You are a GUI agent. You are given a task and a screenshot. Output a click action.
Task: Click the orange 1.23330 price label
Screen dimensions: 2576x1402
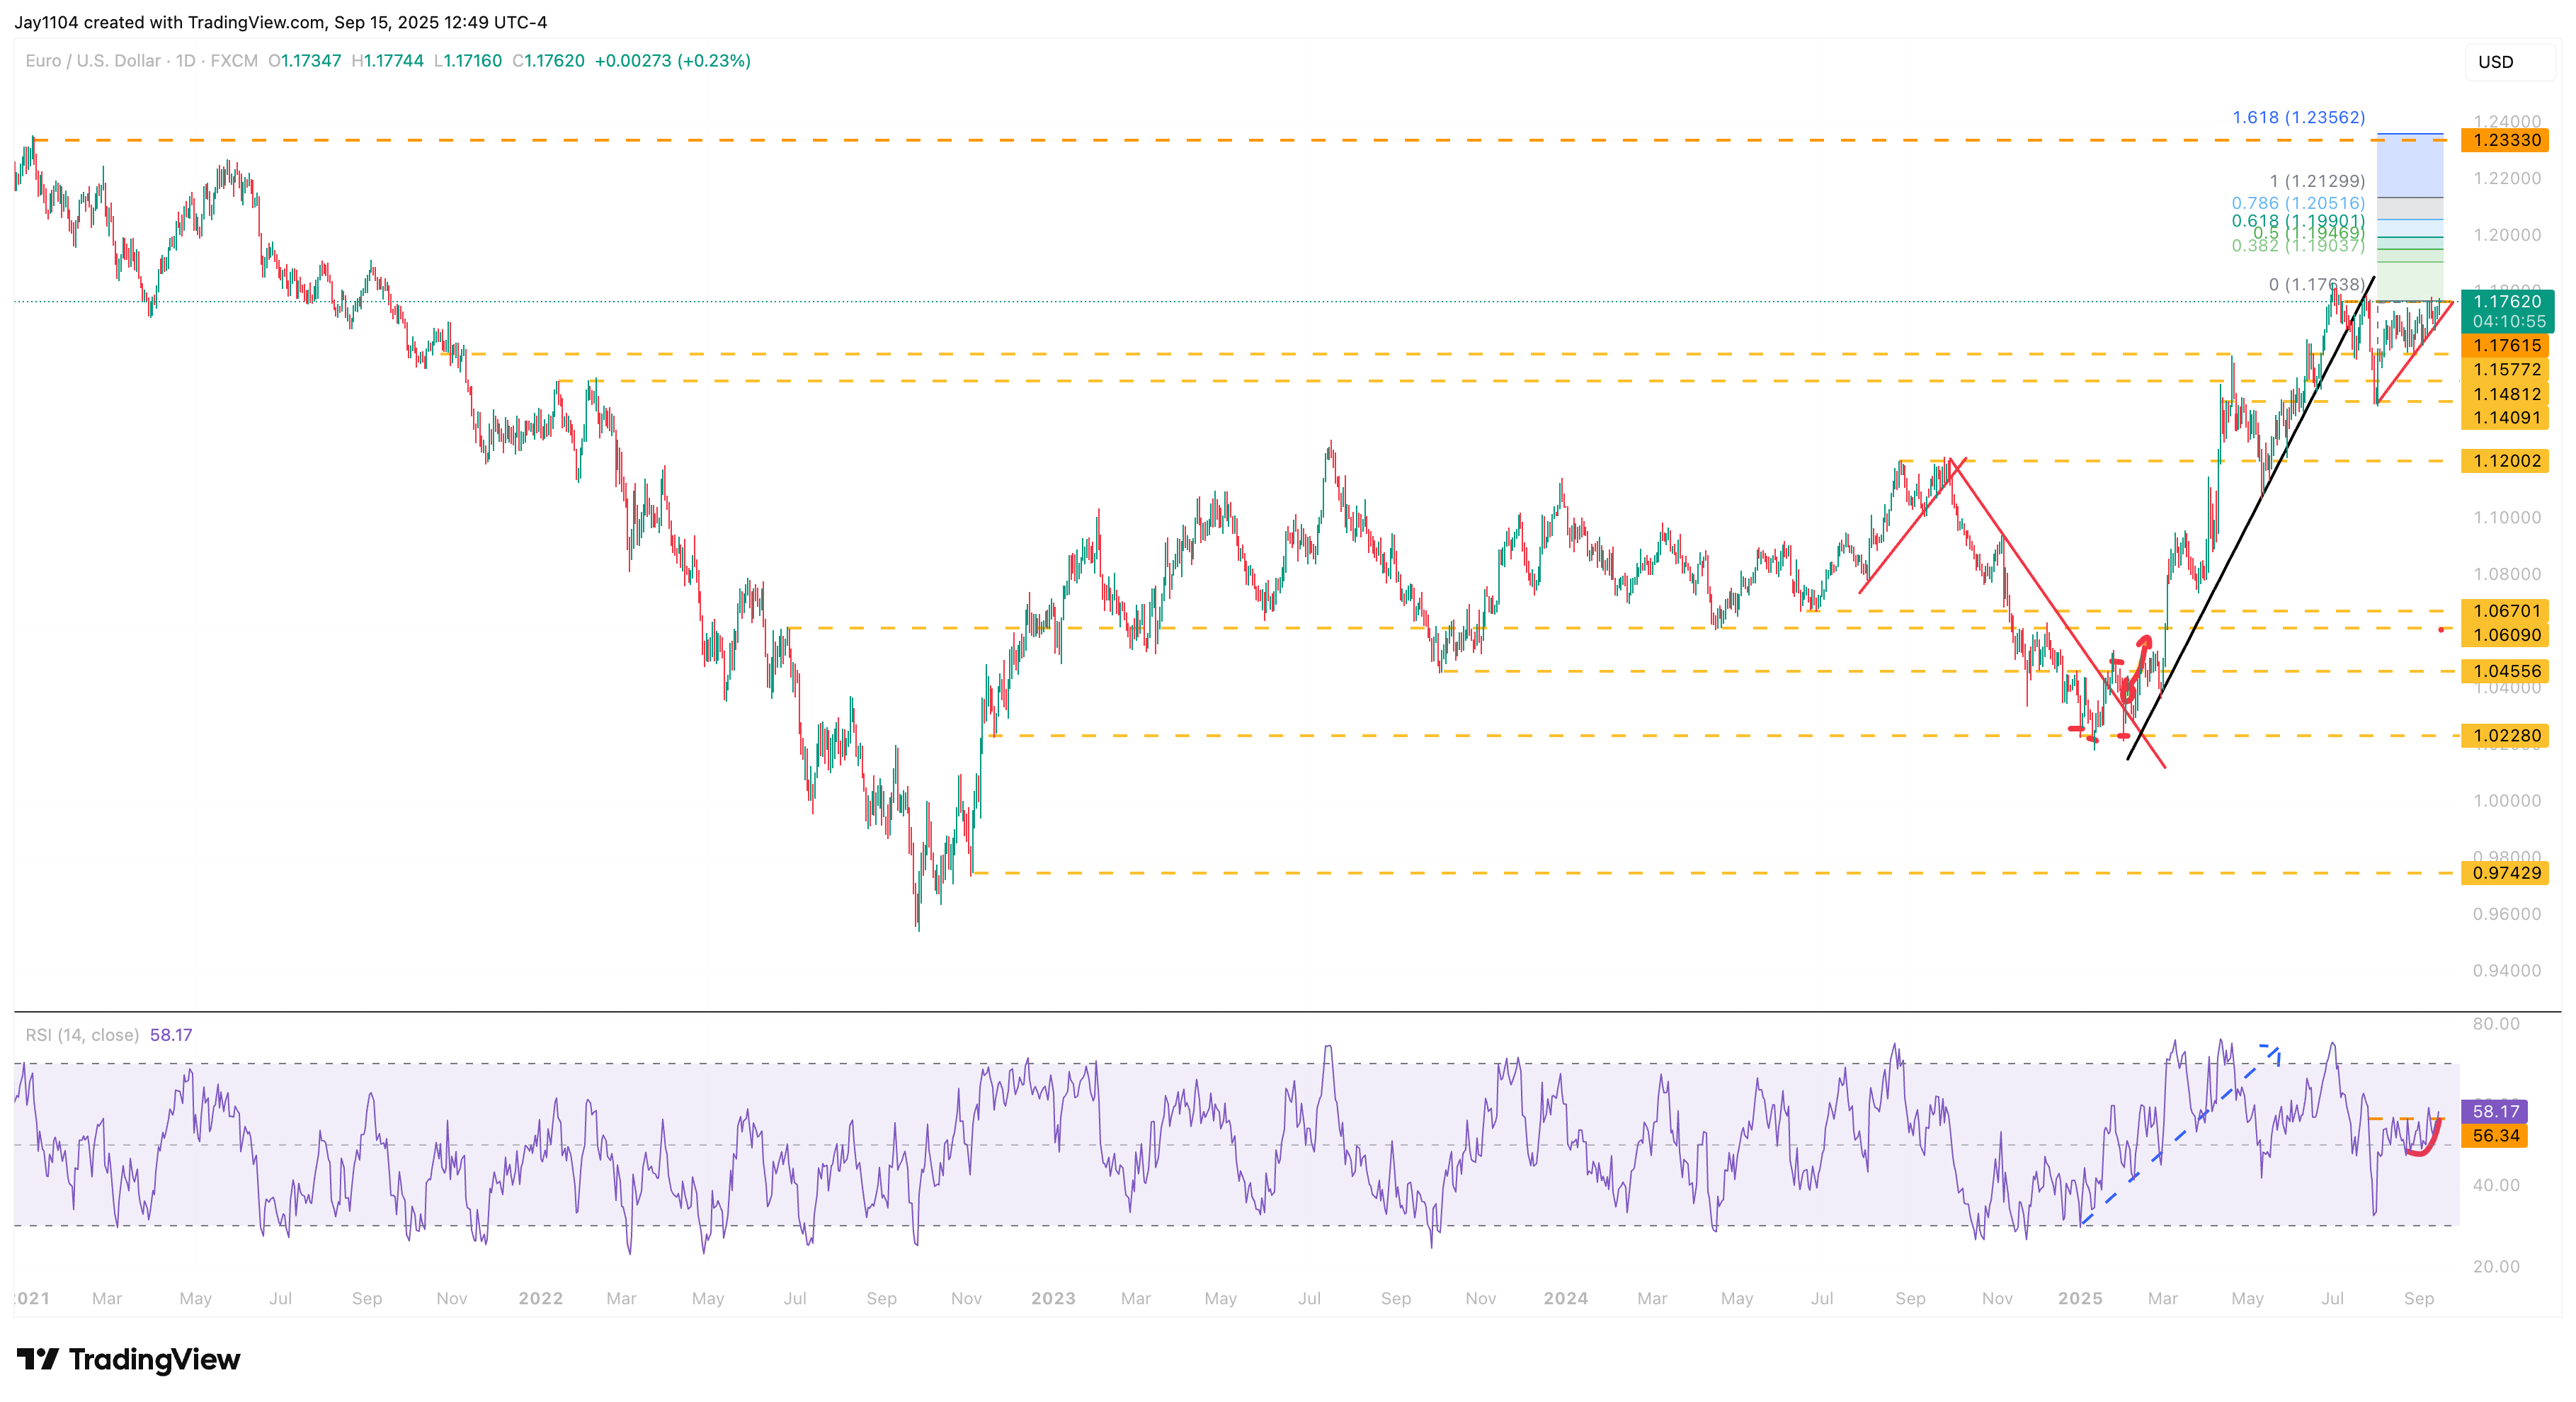tap(2505, 140)
